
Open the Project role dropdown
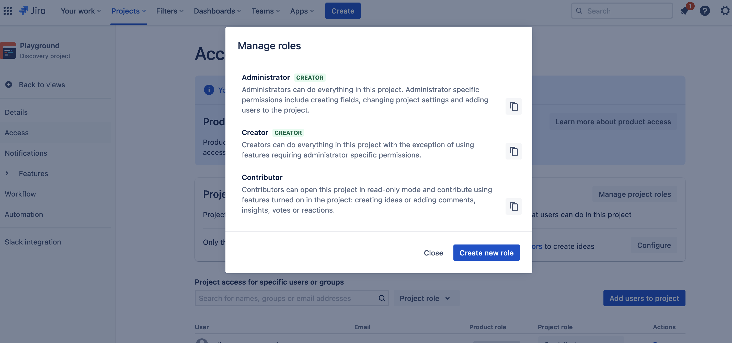[x=425, y=298]
